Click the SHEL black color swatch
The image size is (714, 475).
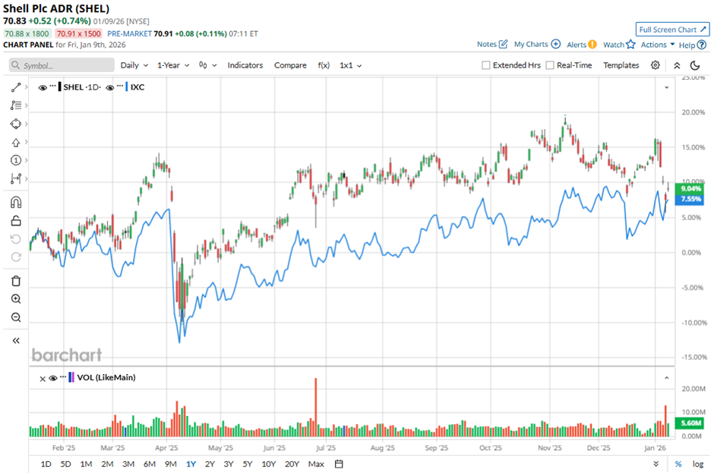[x=60, y=87]
